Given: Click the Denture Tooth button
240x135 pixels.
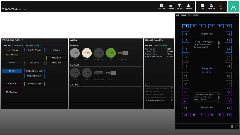Looking at the screenshot, I should click(x=12, y=84).
